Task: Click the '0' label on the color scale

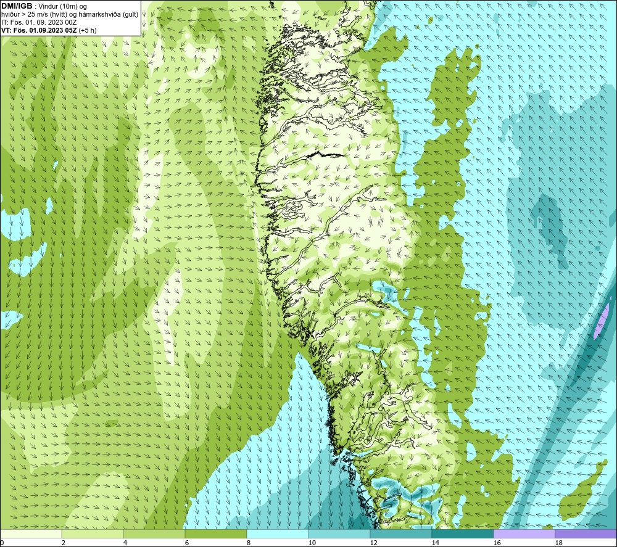Action: pos(2,543)
